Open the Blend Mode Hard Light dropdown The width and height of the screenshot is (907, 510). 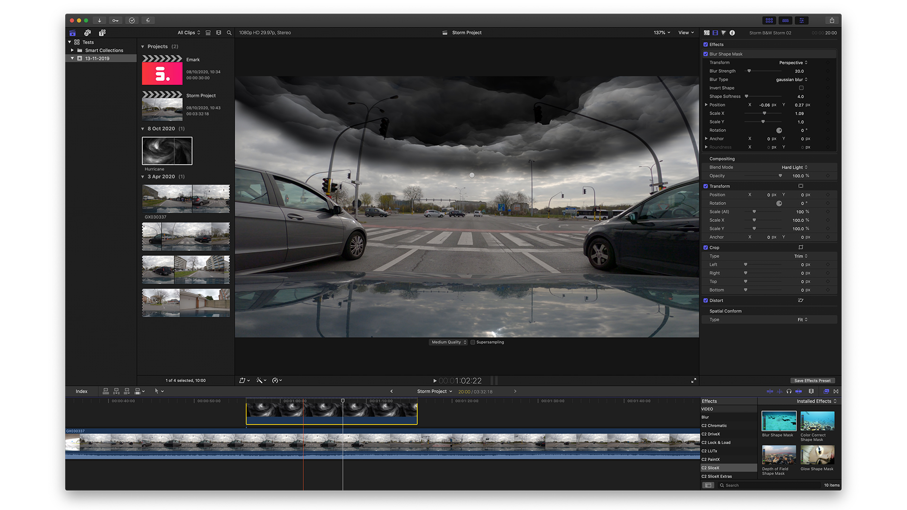click(x=794, y=167)
